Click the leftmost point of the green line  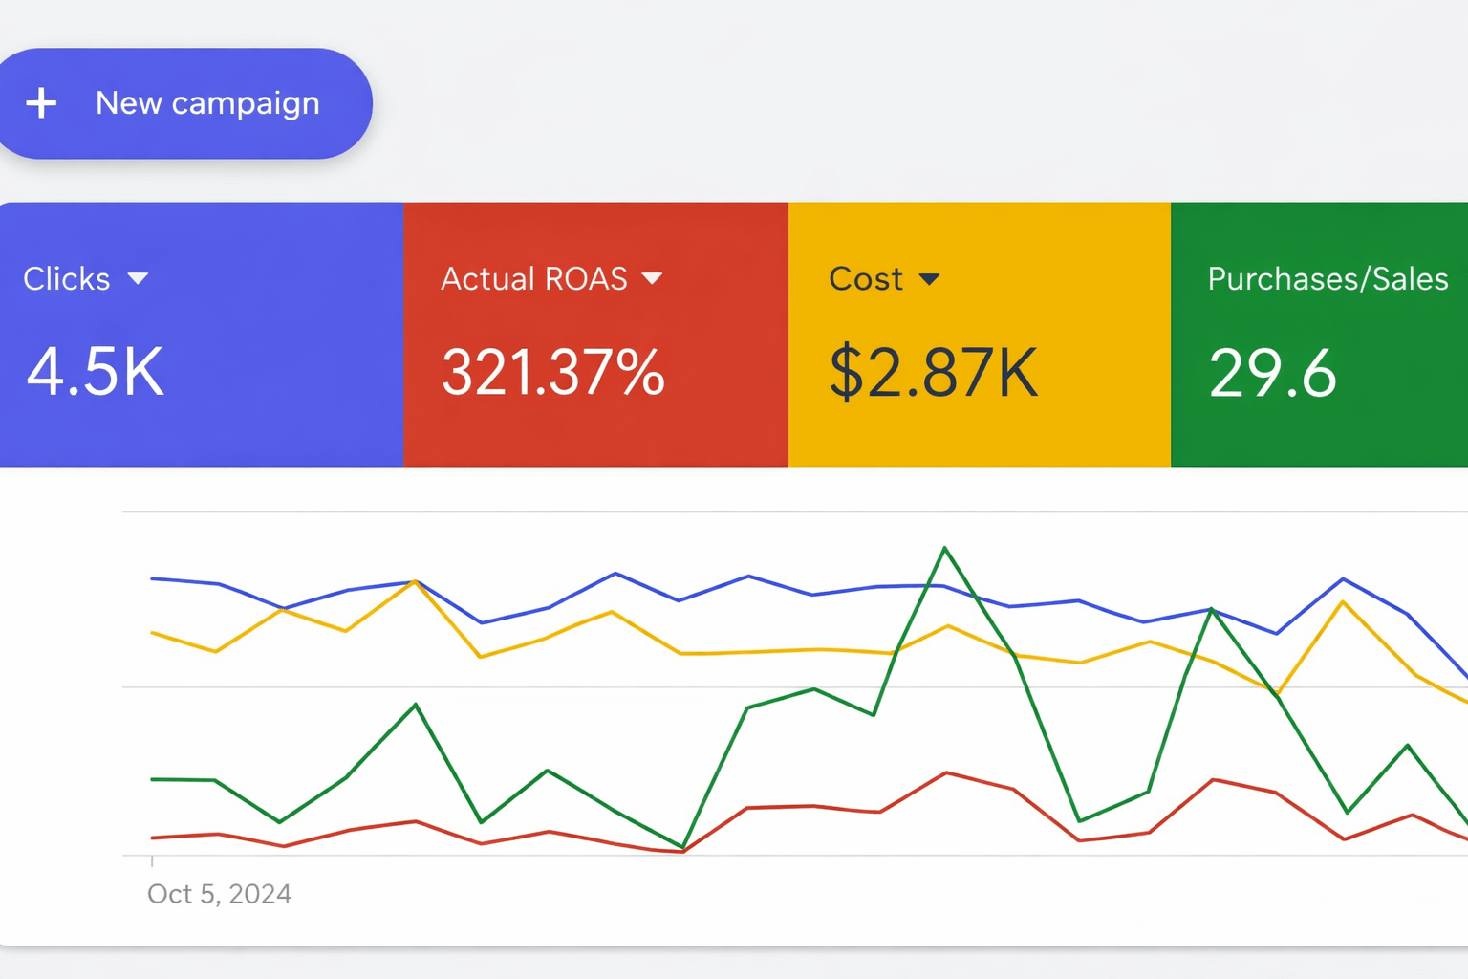(153, 779)
